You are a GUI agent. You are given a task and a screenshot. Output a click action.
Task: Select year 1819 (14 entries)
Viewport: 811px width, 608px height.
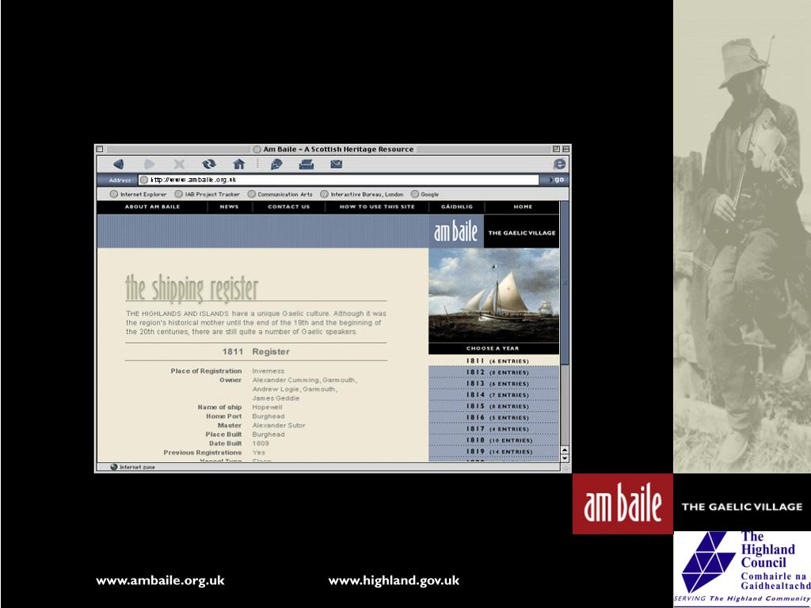point(494,451)
